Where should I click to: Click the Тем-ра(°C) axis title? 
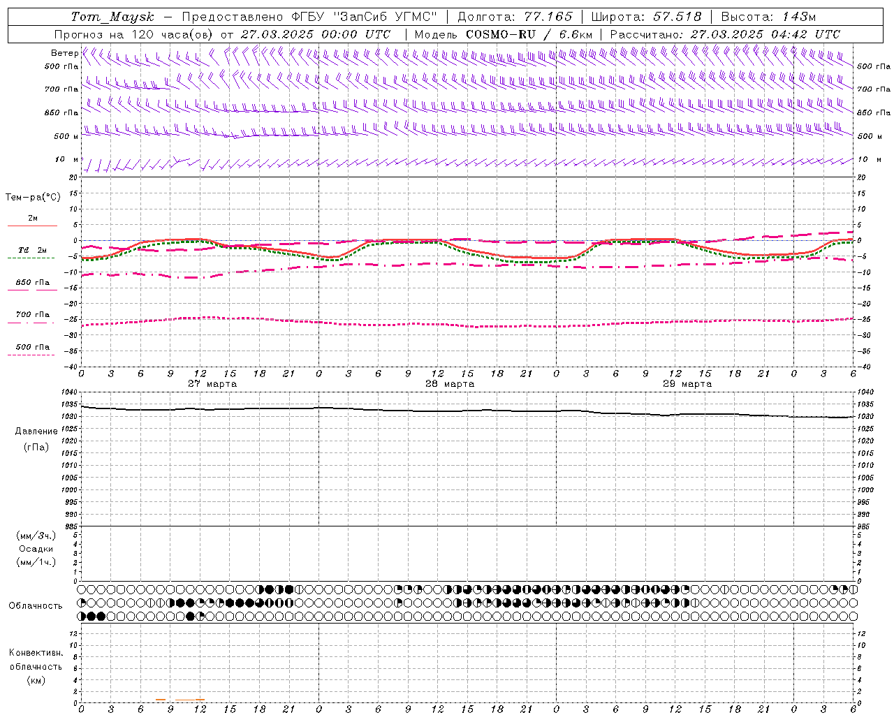point(33,198)
